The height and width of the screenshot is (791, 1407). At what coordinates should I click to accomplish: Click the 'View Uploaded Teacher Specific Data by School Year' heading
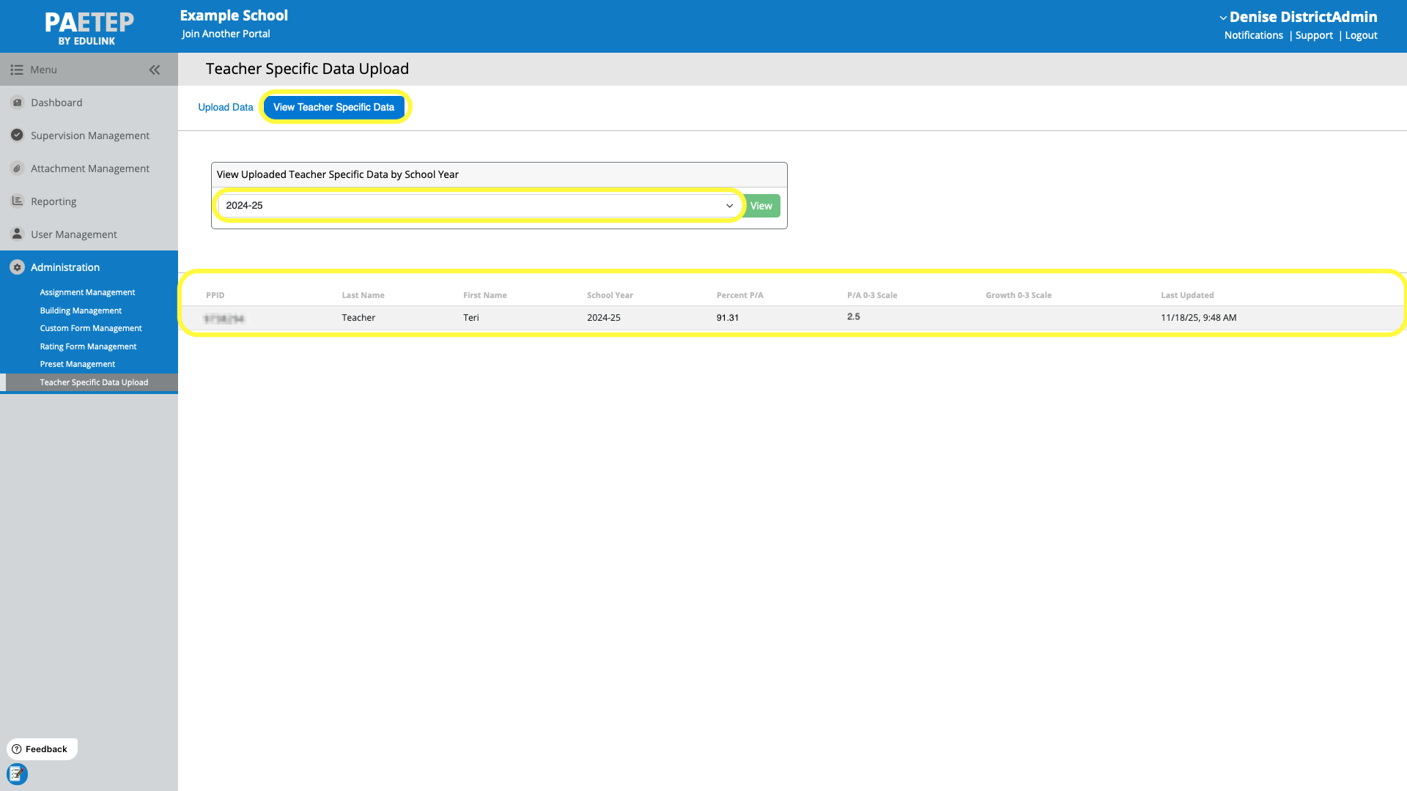338,174
